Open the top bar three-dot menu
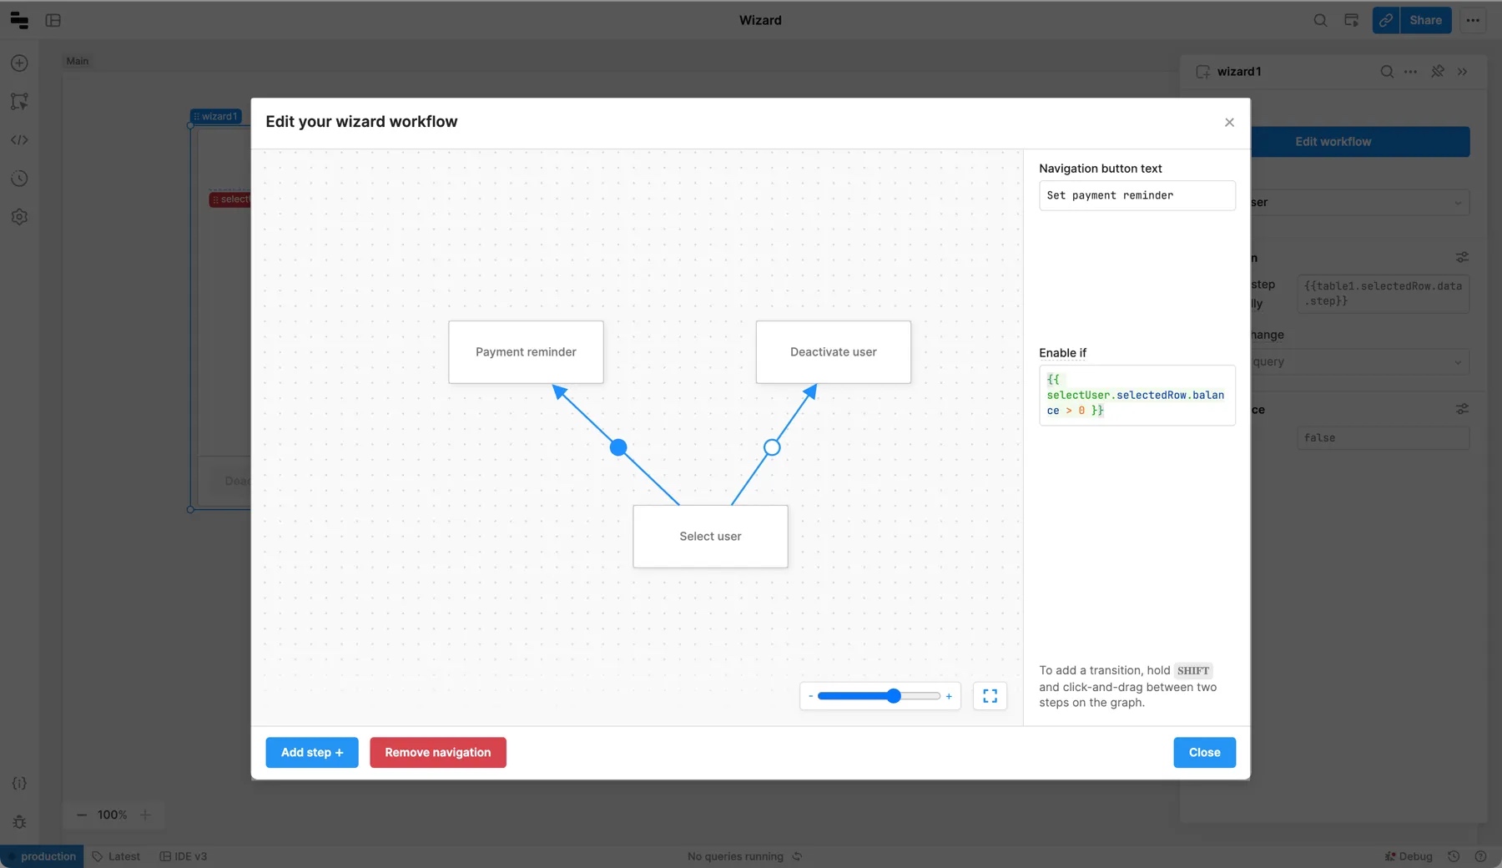Image resolution: width=1502 pixels, height=868 pixels. 1473,20
